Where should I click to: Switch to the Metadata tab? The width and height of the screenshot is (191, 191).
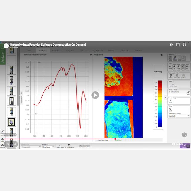click(x=111, y=51)
